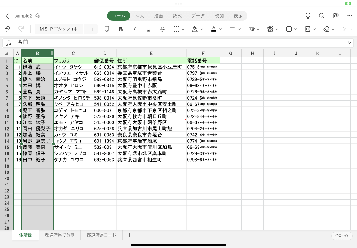The width and height of the screenshot is (357, 248).
Task: Switch to the 挿入 ribbon tab
Action: coord(139,16)
